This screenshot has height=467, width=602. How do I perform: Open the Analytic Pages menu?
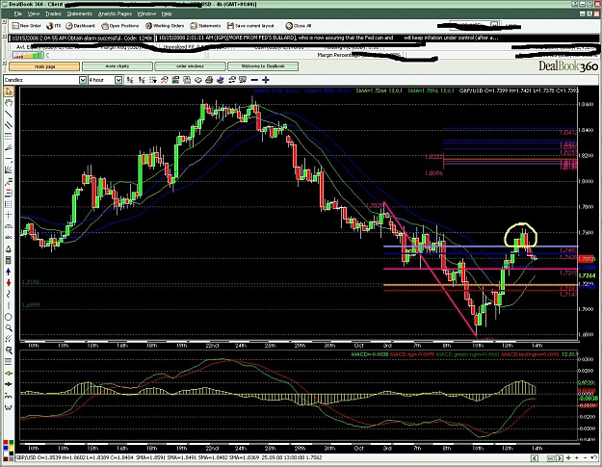[115, 13]
